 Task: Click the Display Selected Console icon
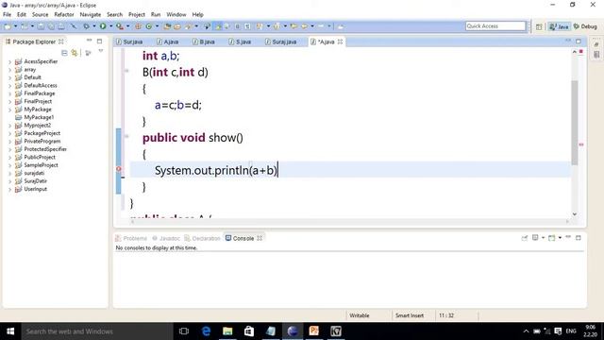click(x=535, y=238)
